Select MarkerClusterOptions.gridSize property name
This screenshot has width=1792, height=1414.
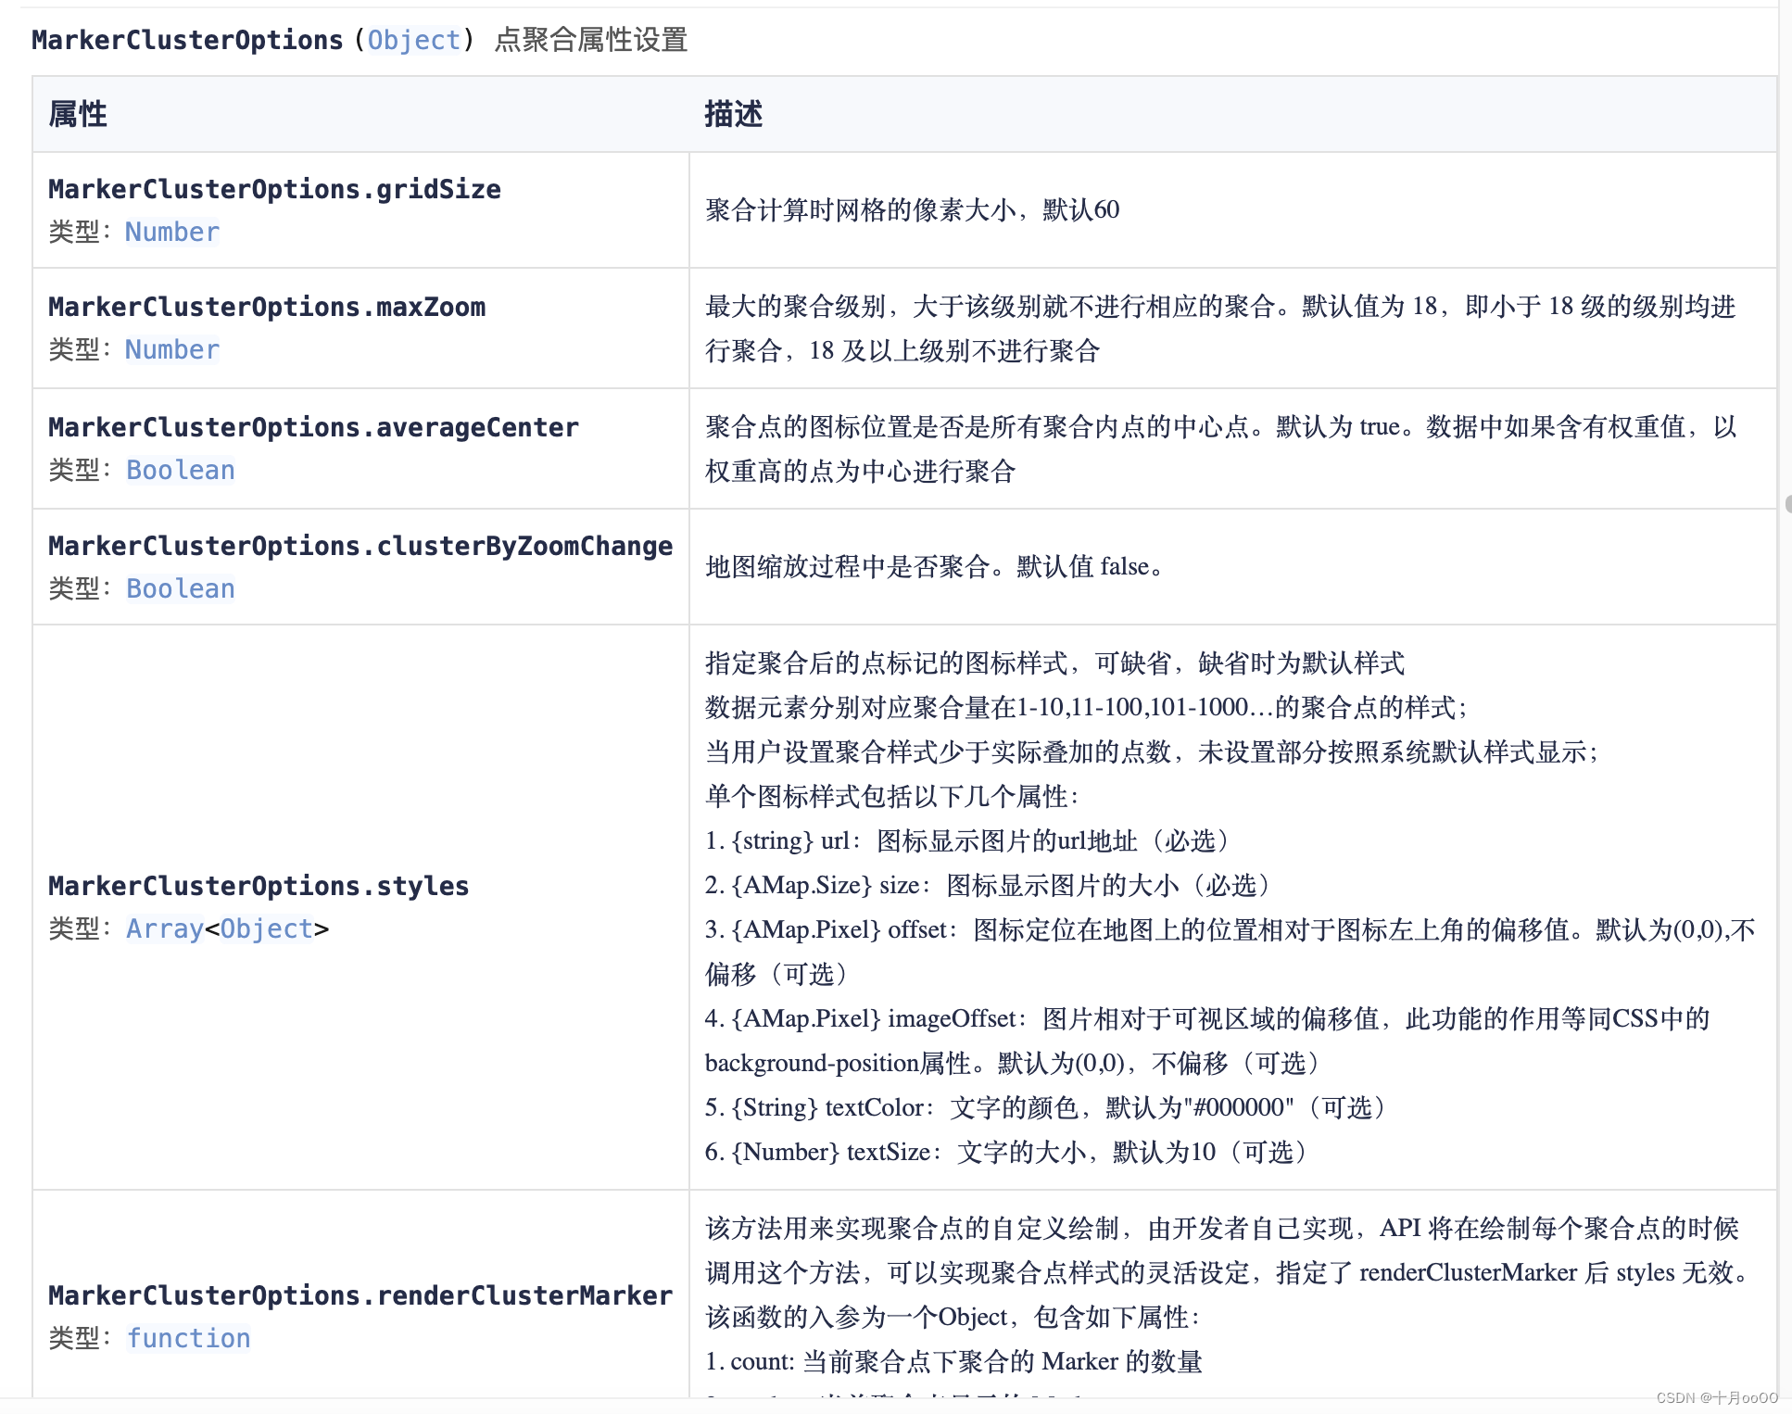pos(274,189)
